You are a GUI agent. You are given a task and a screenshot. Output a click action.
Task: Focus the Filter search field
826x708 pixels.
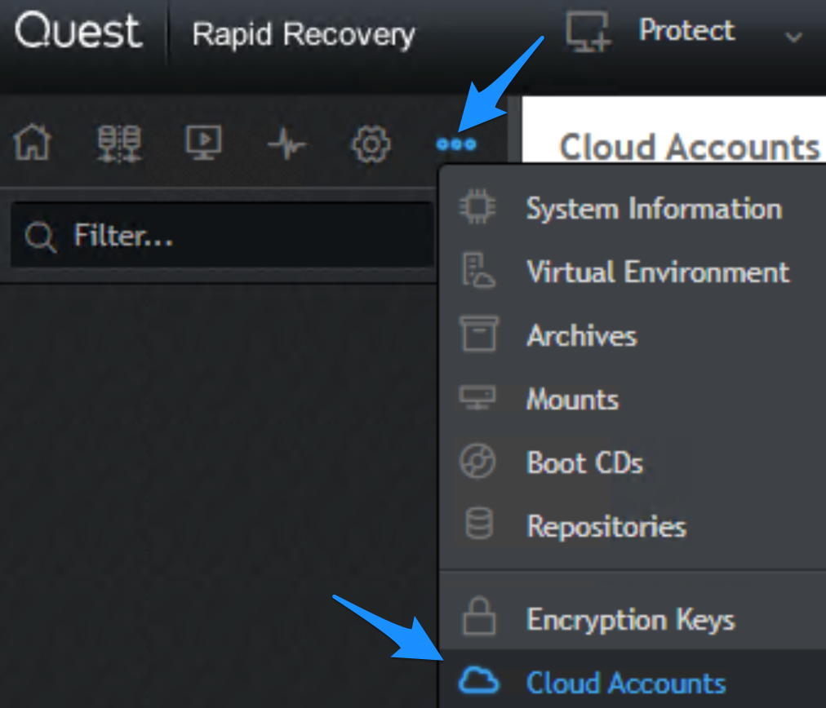[x=222, y=235]
